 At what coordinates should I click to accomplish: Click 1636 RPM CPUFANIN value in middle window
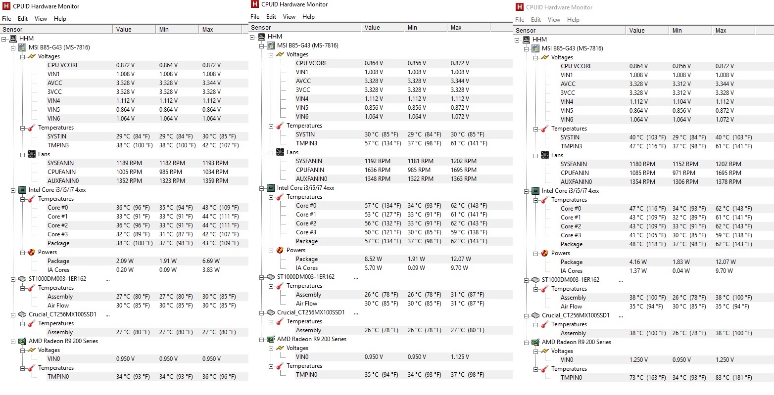378,170
